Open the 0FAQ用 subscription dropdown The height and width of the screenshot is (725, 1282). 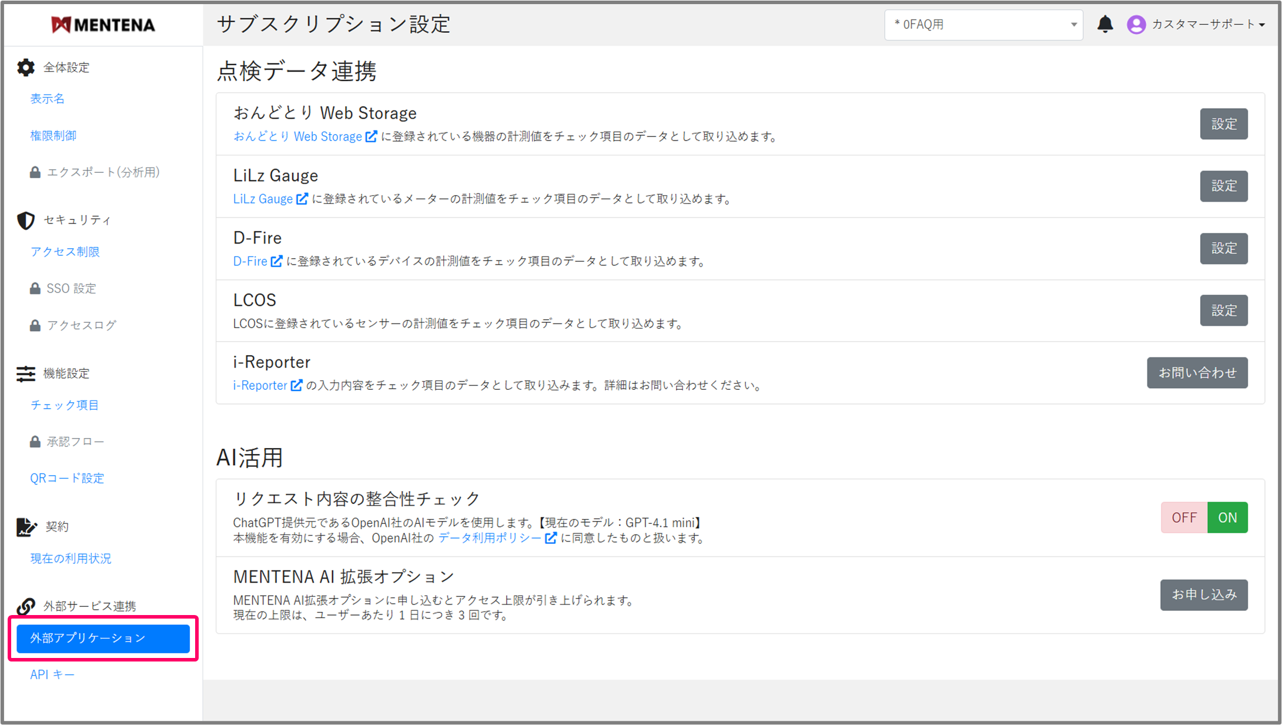coord(983,25)
